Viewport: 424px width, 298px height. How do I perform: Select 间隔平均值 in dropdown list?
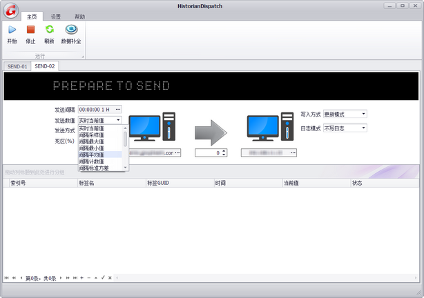100,155
